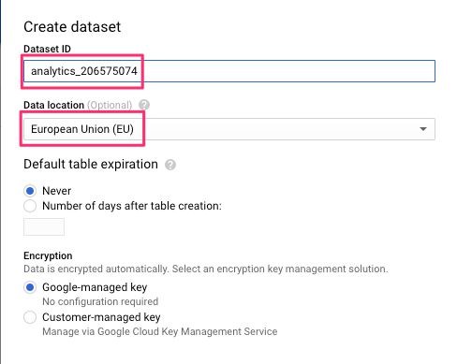The image size is (457, 364).
Task: Open help icon beside Default table expiration
Action: click(x=170, y=165)
